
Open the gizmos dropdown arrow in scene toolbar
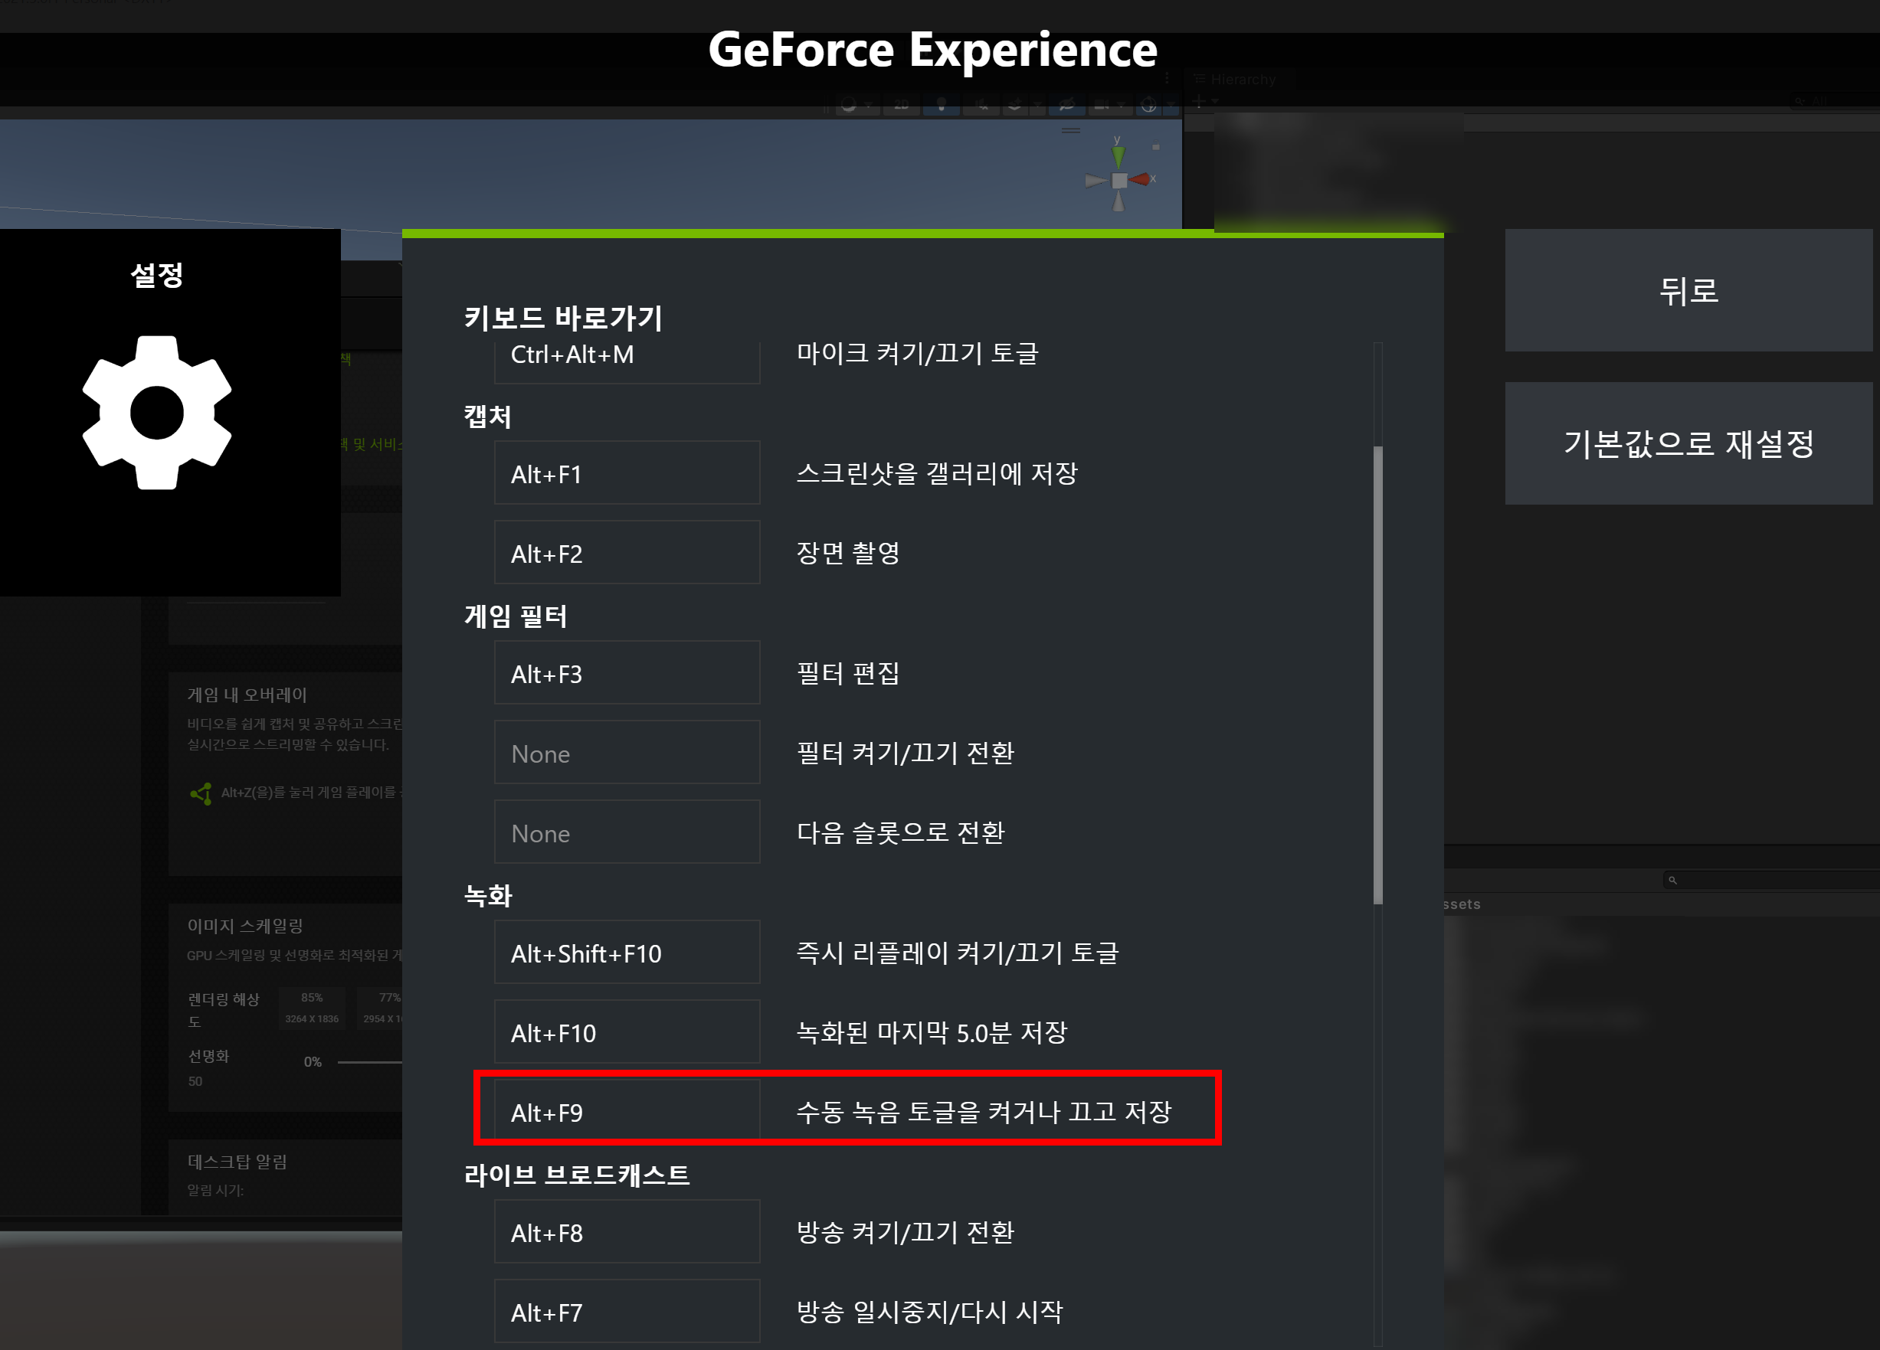click(x=1171, y=105)
